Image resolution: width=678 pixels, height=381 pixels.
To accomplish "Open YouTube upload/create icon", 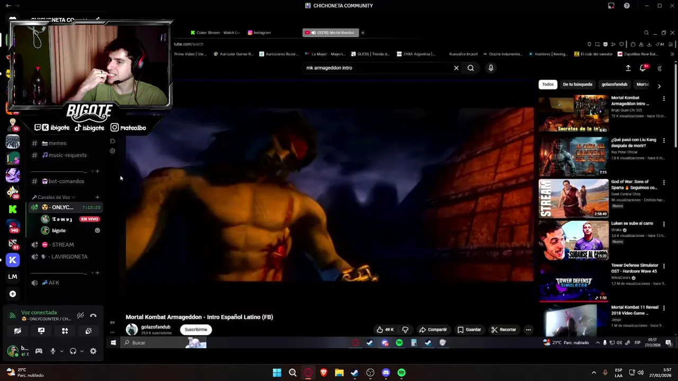I will tap(628, 68).
